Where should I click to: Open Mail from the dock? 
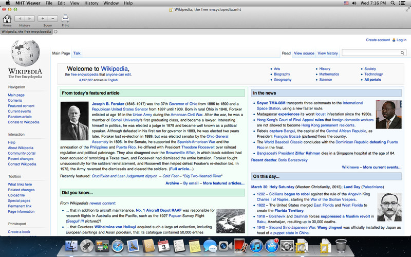[x=133, y=246]
